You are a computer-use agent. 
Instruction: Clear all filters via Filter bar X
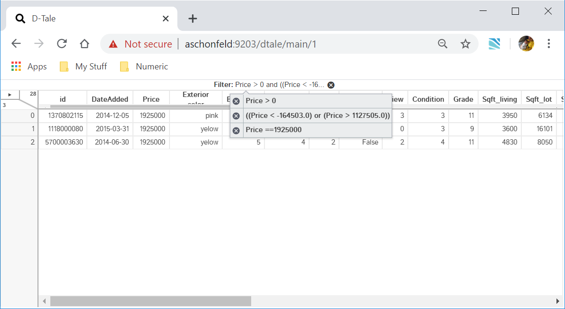click(x=331, y=85)
